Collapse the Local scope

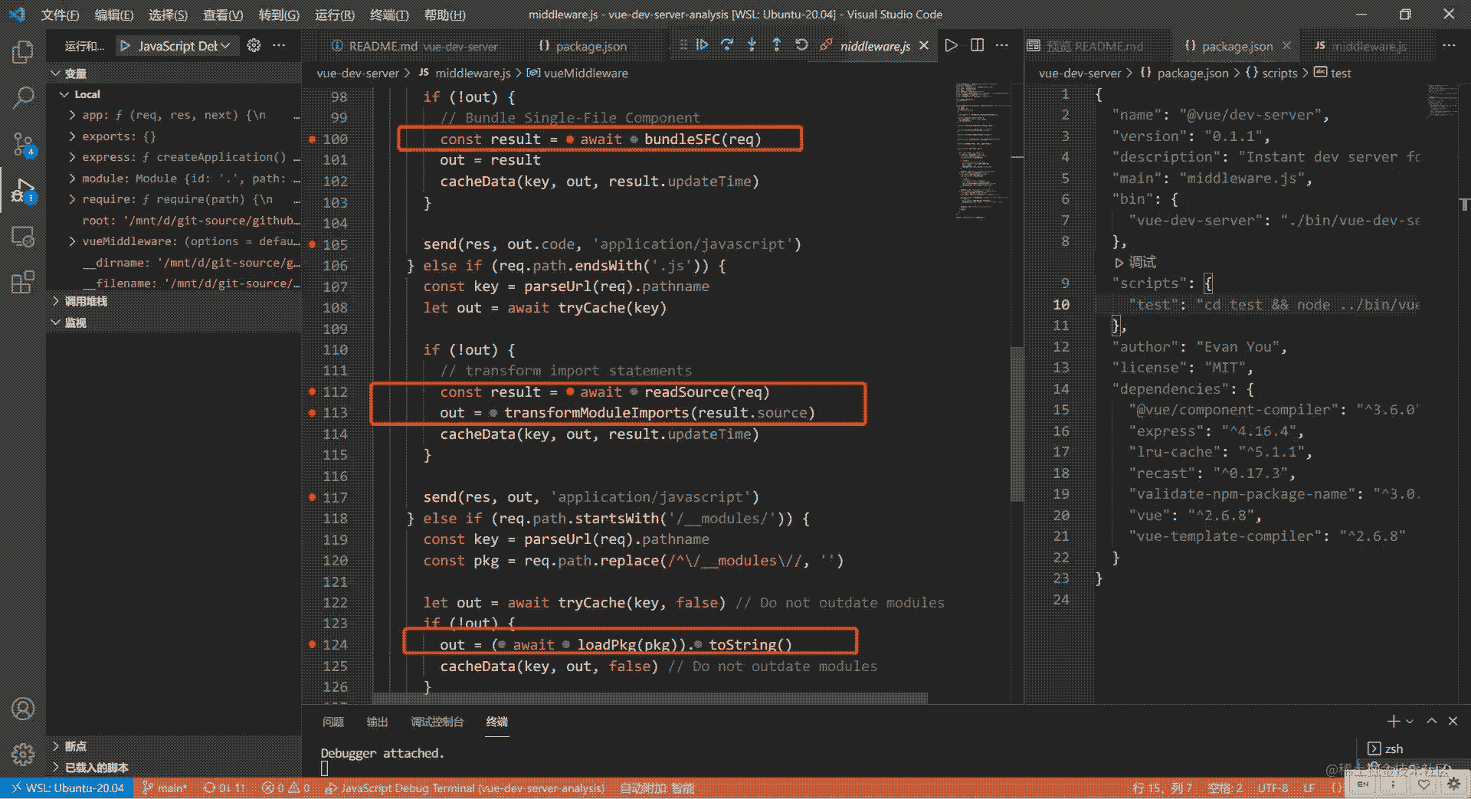pos(64,94)
